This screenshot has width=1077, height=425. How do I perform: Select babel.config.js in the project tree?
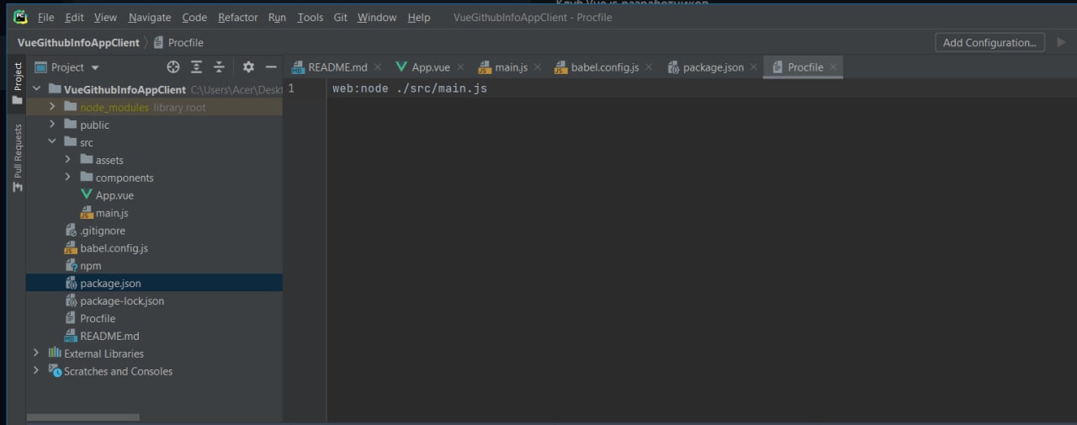pyautogui.click(x=114, y=248)
